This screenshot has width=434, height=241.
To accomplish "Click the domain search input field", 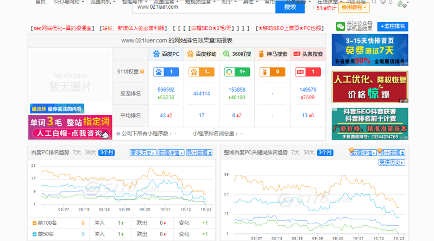I will (204, 7).
